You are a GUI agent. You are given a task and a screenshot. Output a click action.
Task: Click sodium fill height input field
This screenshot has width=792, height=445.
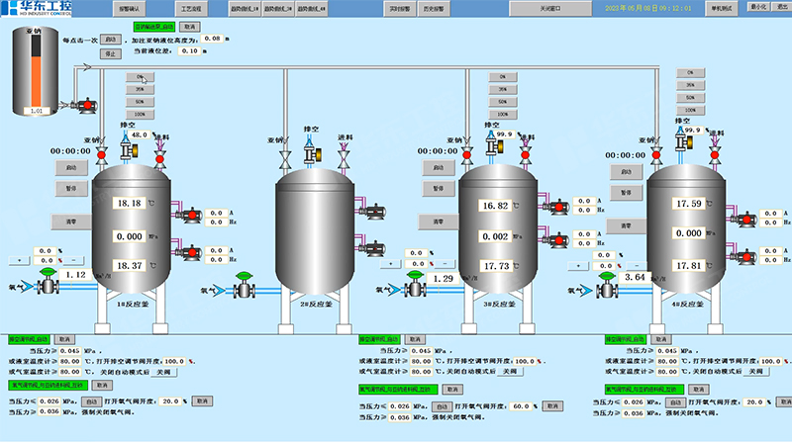214,39
